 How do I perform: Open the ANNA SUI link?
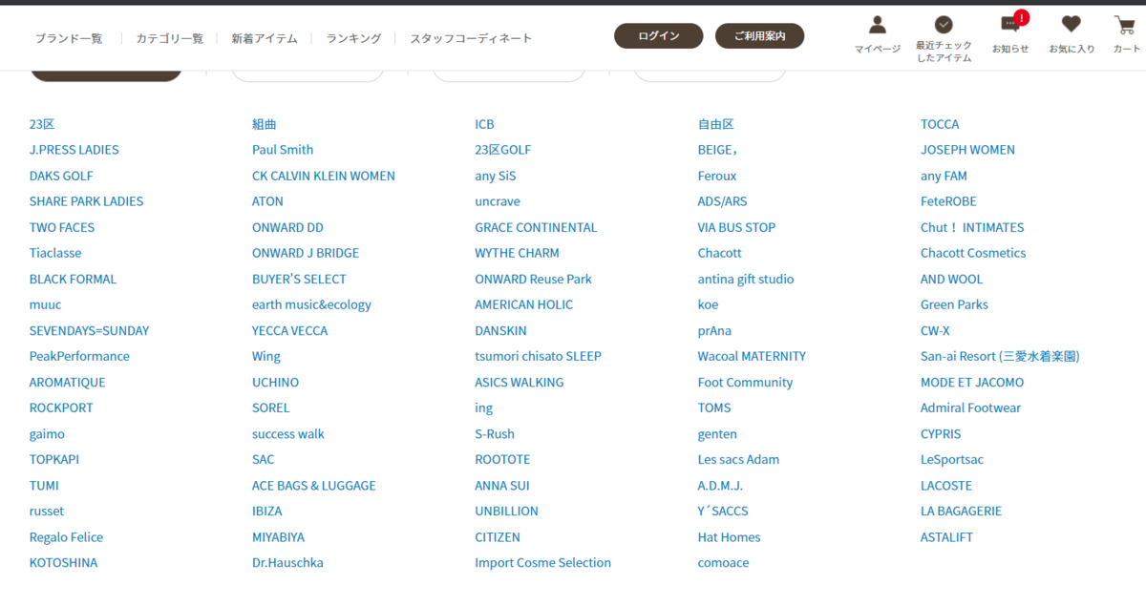[501, 485]
